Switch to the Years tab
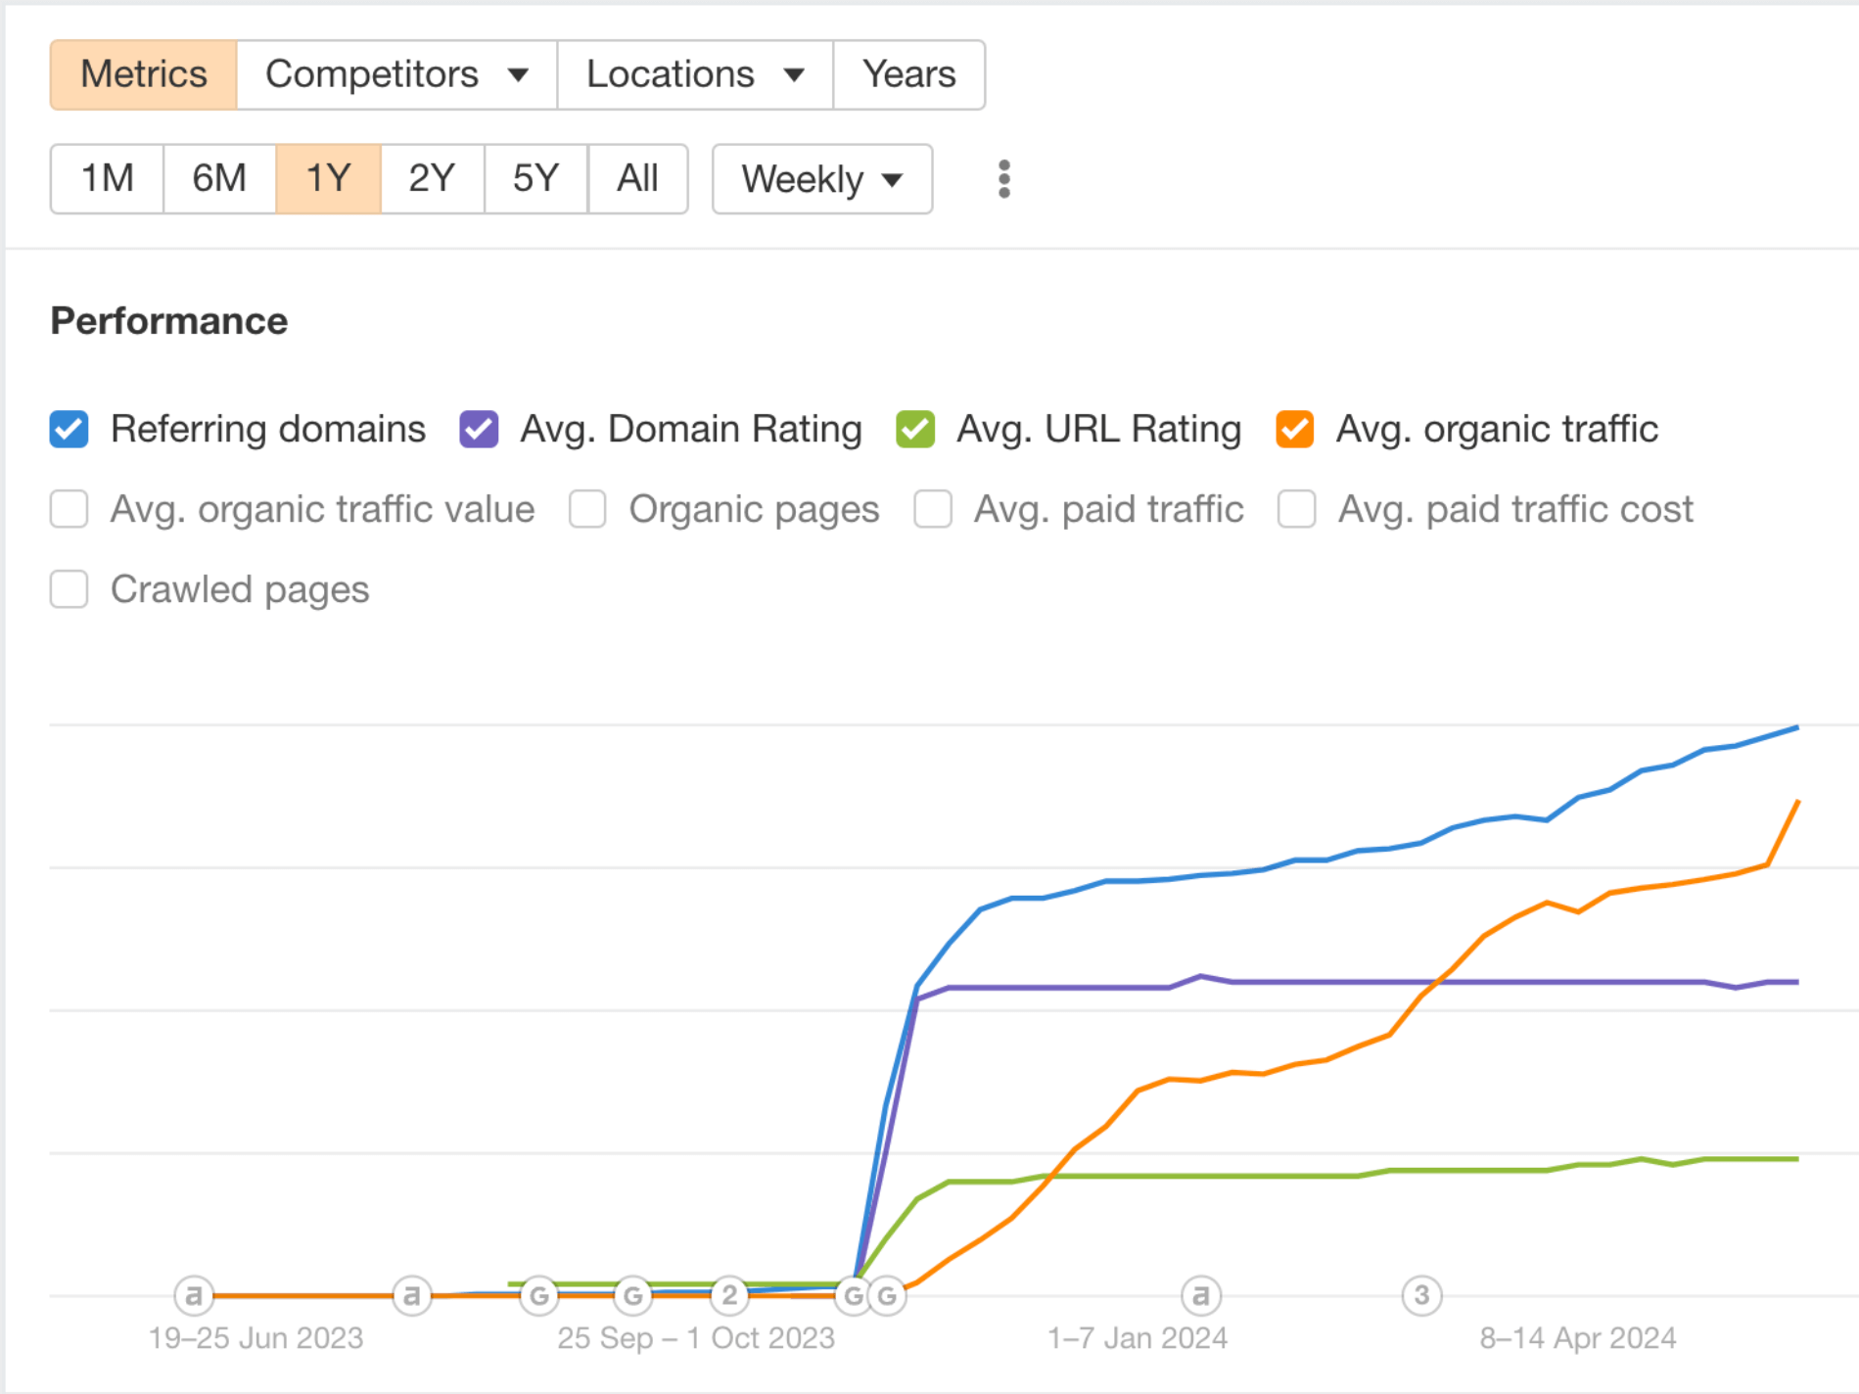The width and height of the screenshot is (1859, 1394). point(908,75)
